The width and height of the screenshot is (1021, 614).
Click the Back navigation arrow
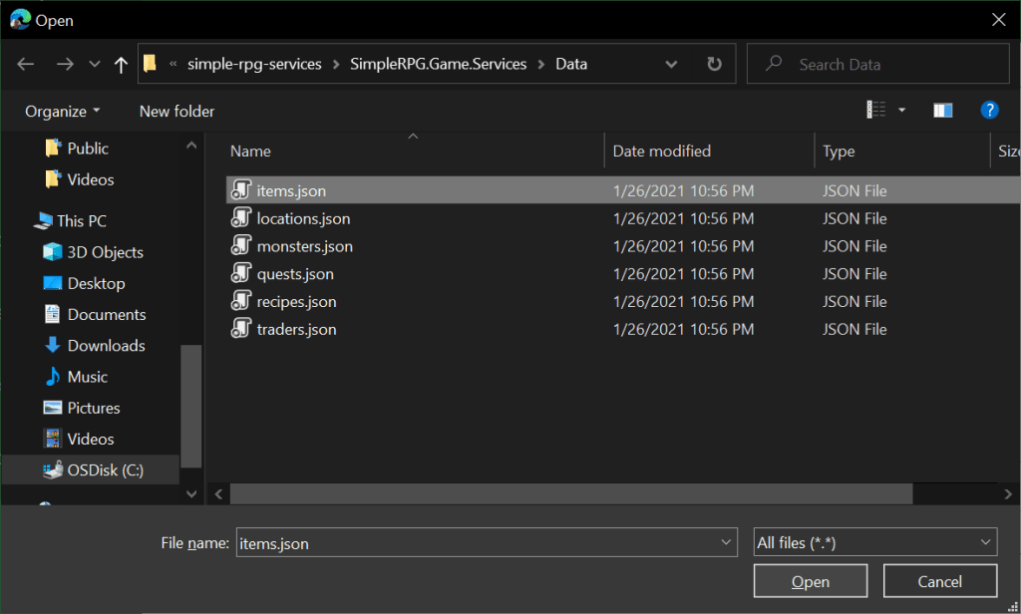[26, 65]
